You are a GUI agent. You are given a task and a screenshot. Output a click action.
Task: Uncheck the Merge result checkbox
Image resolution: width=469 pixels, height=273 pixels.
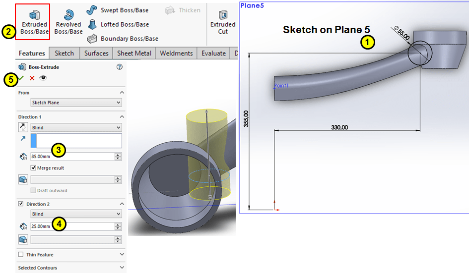(x=34, y=168)
